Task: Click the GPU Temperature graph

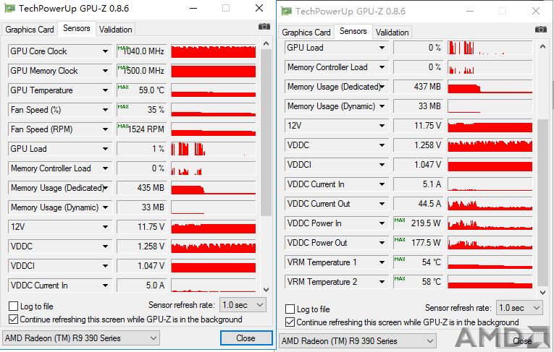Action: tap(214, 90)
